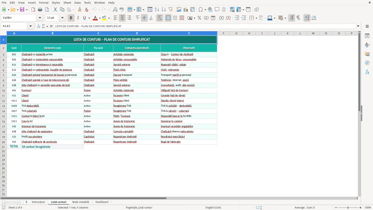373x210 pixels.
Task: Insert Pivot Table icon
Action: tap(193, 10)
